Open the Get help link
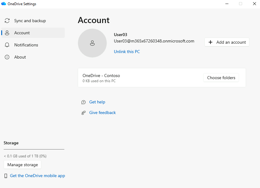 click(97, 102)
